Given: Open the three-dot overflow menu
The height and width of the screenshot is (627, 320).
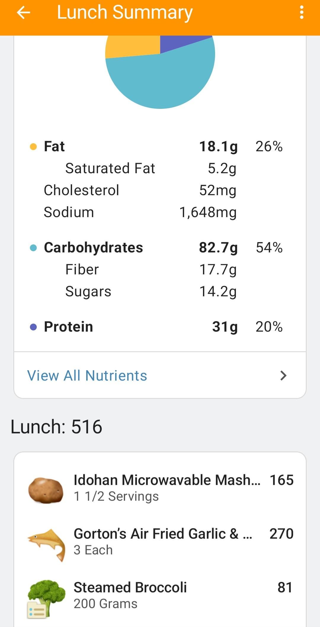Looking at the screenshot, I should coord(302,12).
